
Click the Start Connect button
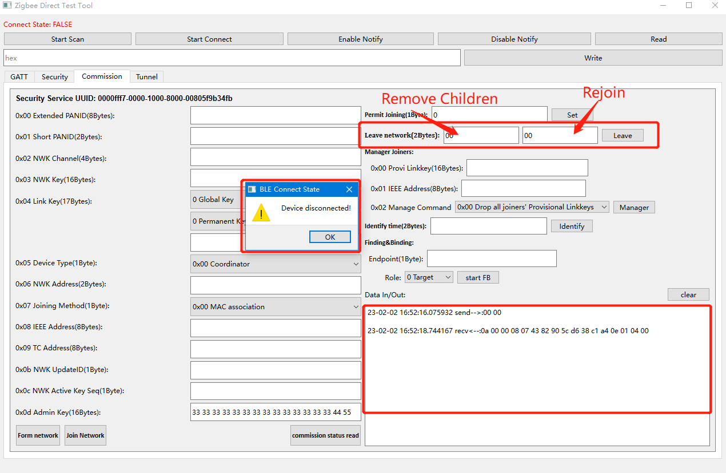tap(209, 39)
